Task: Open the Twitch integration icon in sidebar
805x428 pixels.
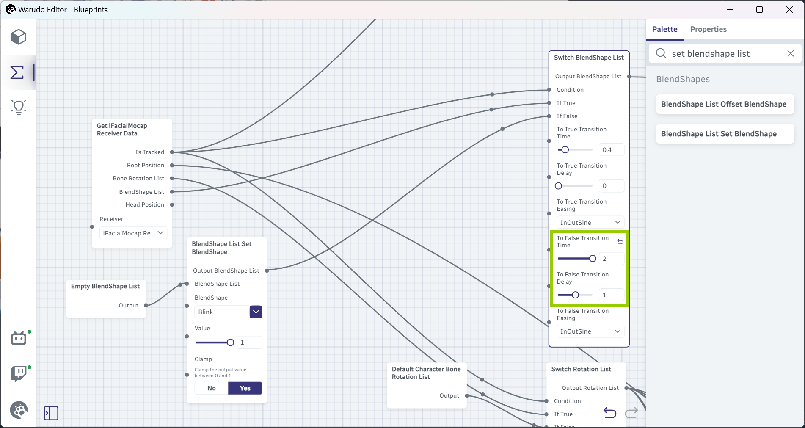Action: click(x=19, y=374)
